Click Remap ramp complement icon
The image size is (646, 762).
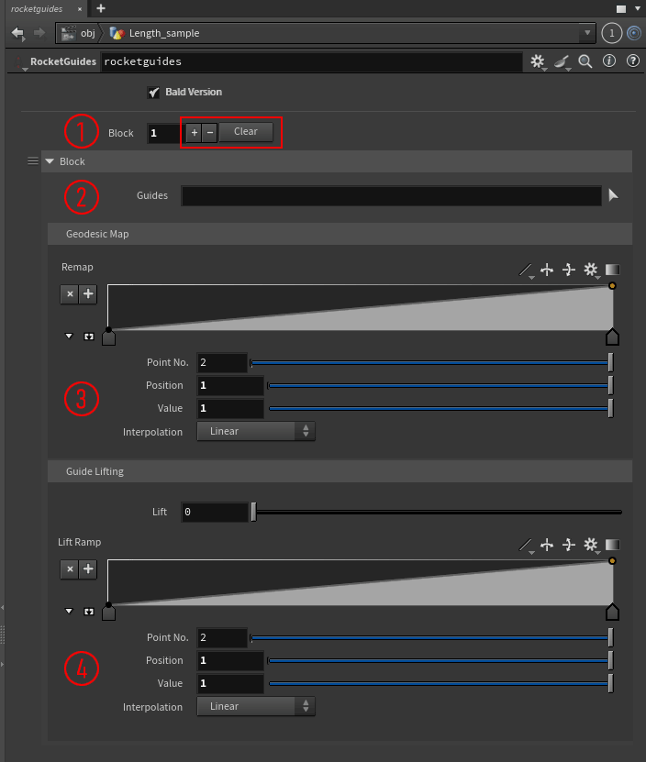coord(569,270)
